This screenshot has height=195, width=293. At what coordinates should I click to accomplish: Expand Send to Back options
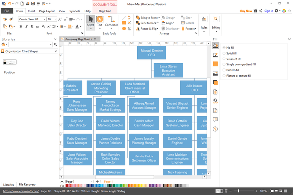pyautogui.click(x=158, y=23)
